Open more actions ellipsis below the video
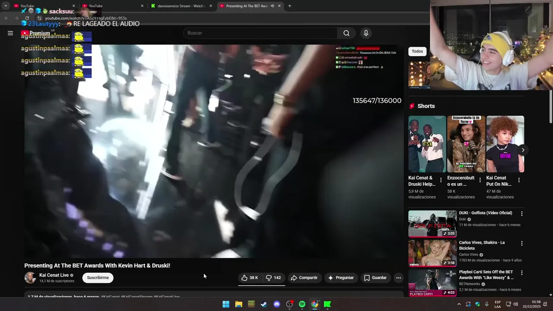 click(x=398, y=278)
